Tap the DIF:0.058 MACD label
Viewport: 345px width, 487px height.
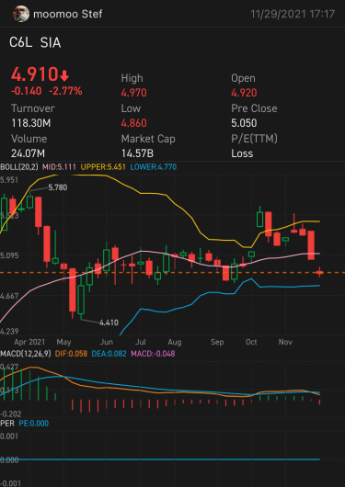pyautogui.click(x=71, y=354)
